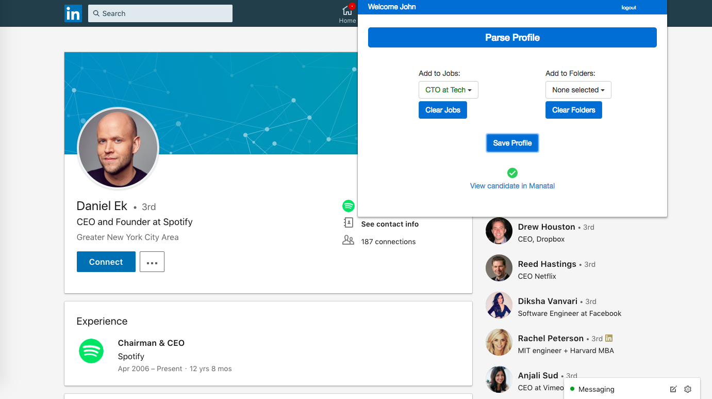The height and width of the screenshot is (399, 712).
Task: Open View candidate in Manatal link
Action: coord(512,186)
